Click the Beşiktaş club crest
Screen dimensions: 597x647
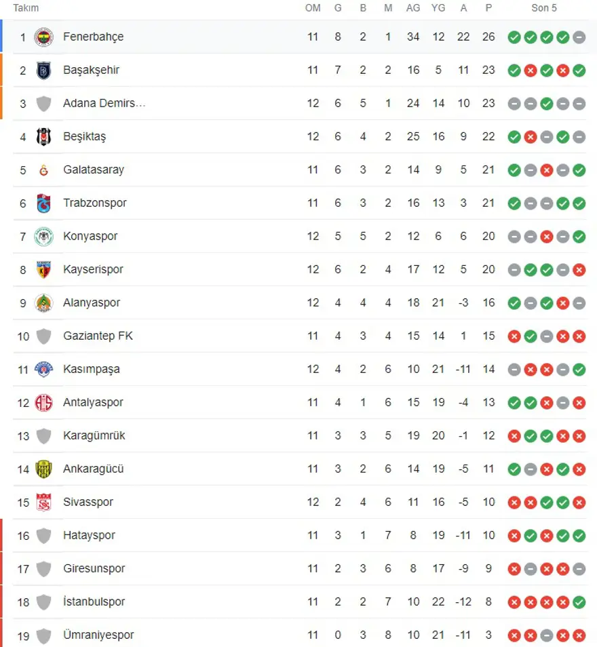(43, 136)
